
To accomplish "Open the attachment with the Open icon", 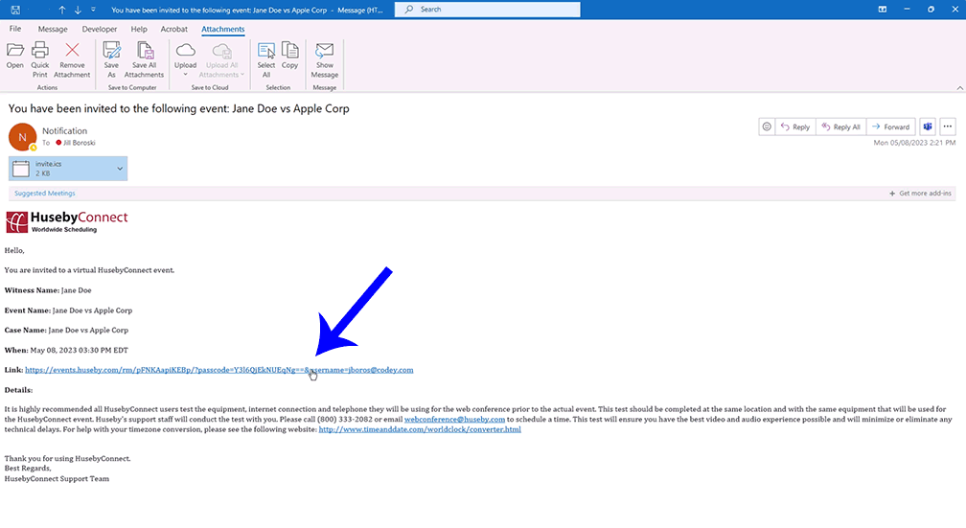I will pos(14,56).
